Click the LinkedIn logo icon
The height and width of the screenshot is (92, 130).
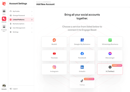click(x=82, y=67)
